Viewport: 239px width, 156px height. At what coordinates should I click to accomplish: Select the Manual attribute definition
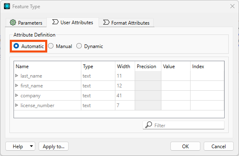(60, 46)
